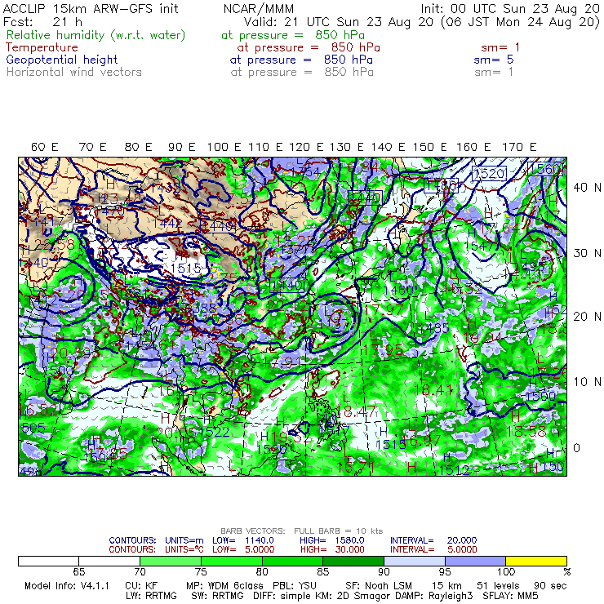Click the red "LOW= 5.0000" legend value
Image resolution: width=604 pixels, height=604 pixels.
[x=243, y=549]
